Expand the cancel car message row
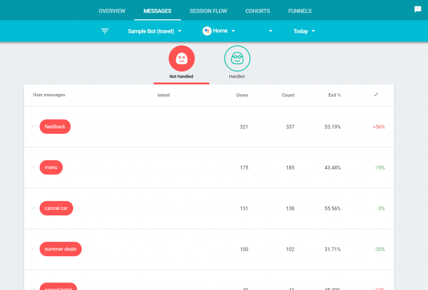The height and width of the screenshot is (290, 428). pyautogui.click(x=33, y=208)
